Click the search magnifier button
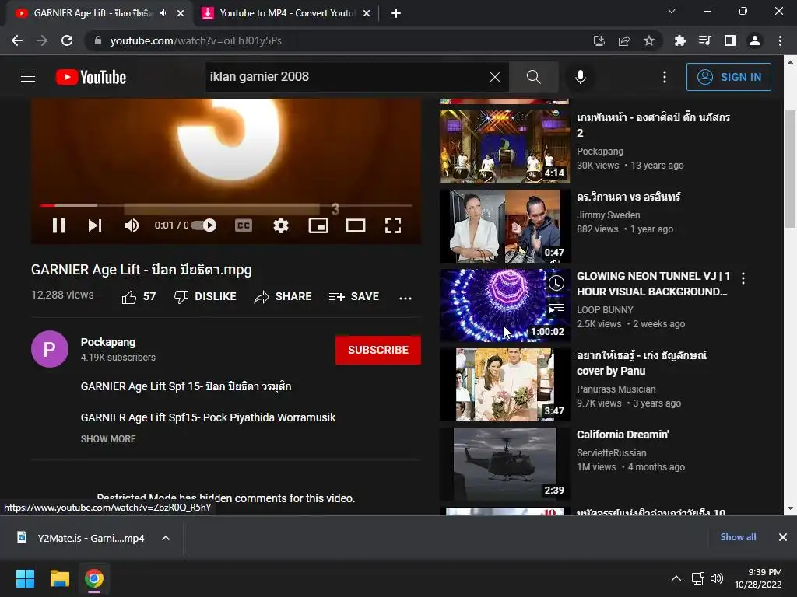 click(534, 77)
